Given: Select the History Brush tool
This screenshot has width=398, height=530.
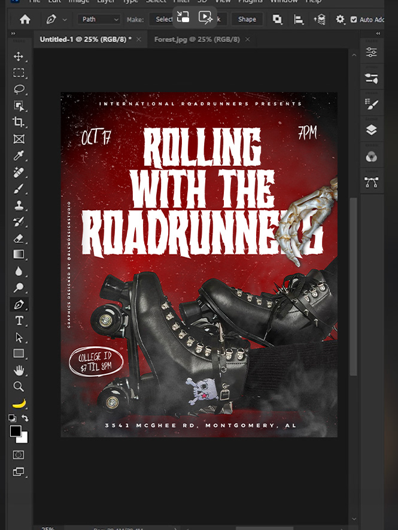Looking at the screenshot, I should pyautogui.click(x=19, y=222).
